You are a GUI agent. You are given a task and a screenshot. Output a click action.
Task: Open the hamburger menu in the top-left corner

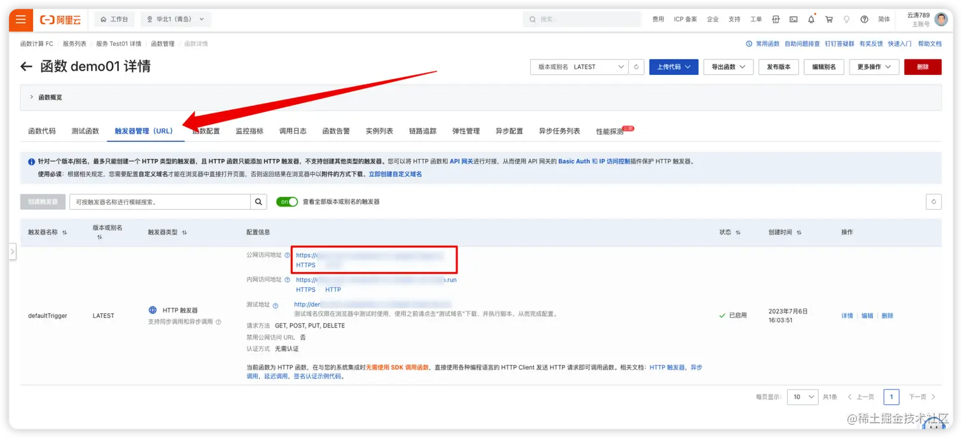pos(20,20)
